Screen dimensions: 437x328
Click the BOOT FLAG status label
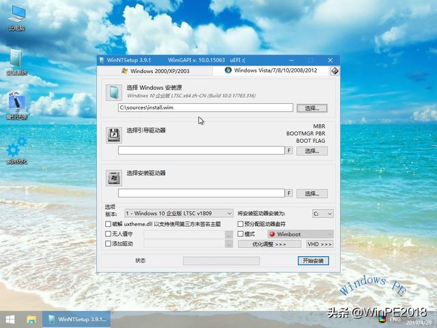coord(311,141)
